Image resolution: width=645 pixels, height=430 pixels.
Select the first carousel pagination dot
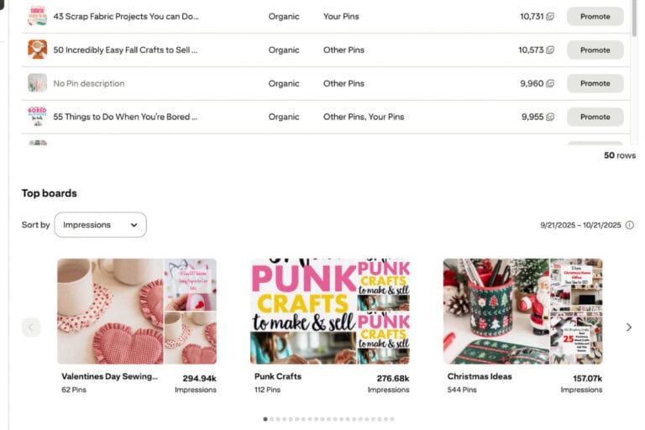pyautogui.click(x=265, y=418)
